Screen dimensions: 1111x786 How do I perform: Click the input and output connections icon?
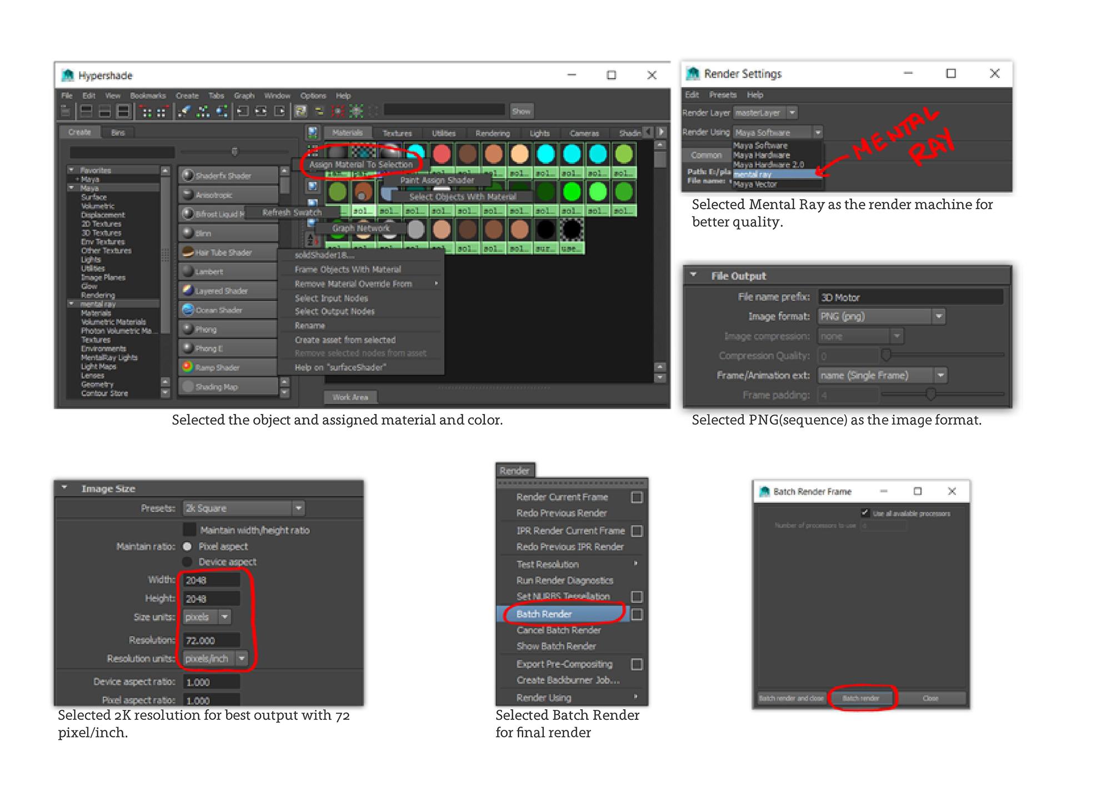tap(261, 111)
